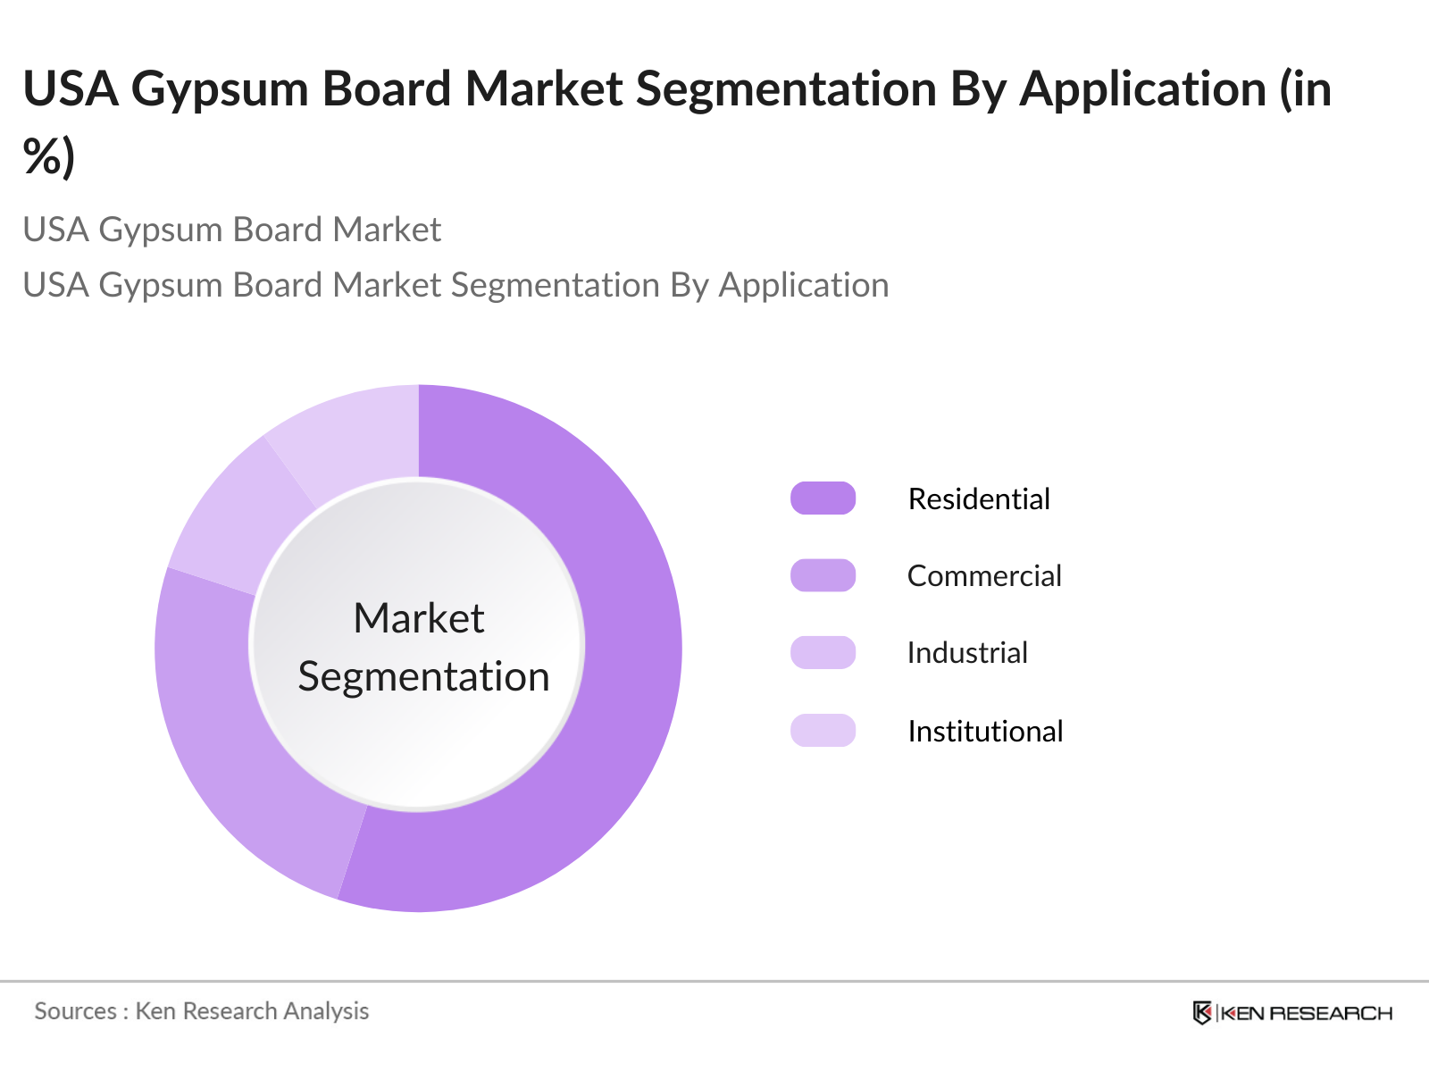
Task: Click the "Segmentation By Application" subtitle line
Action: pyautogui.click(x=455, y=285)
